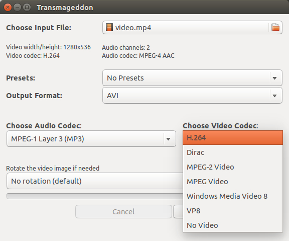This screenshot has height=241, width=289.
Task: Open file browser via folder icon
Action: click(275, 27)
